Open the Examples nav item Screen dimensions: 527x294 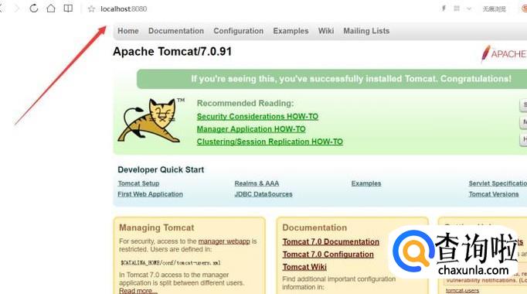(x=291, y=31)
